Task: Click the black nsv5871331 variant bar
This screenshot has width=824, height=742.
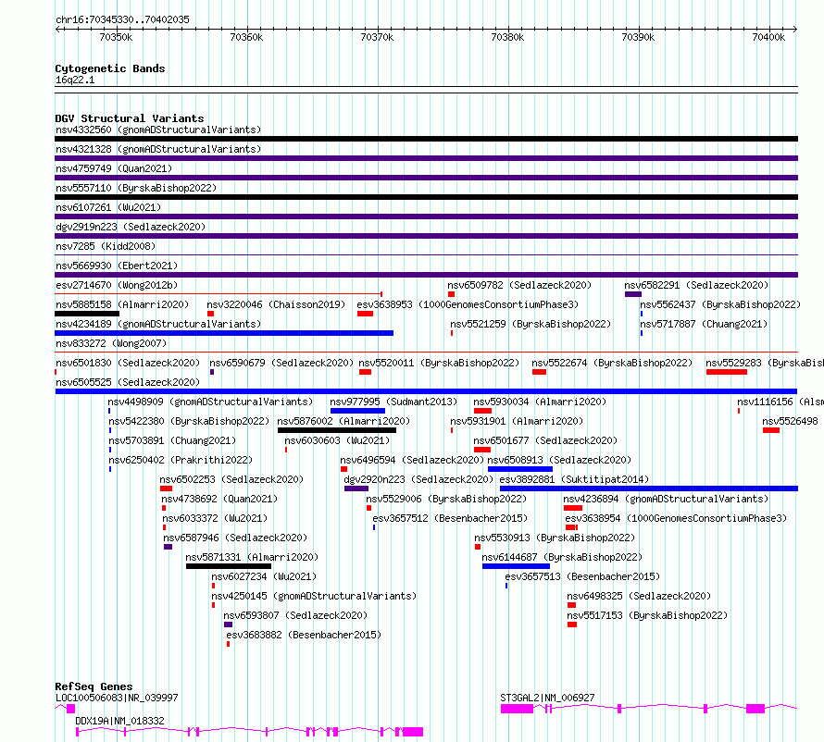Action: 229,566
